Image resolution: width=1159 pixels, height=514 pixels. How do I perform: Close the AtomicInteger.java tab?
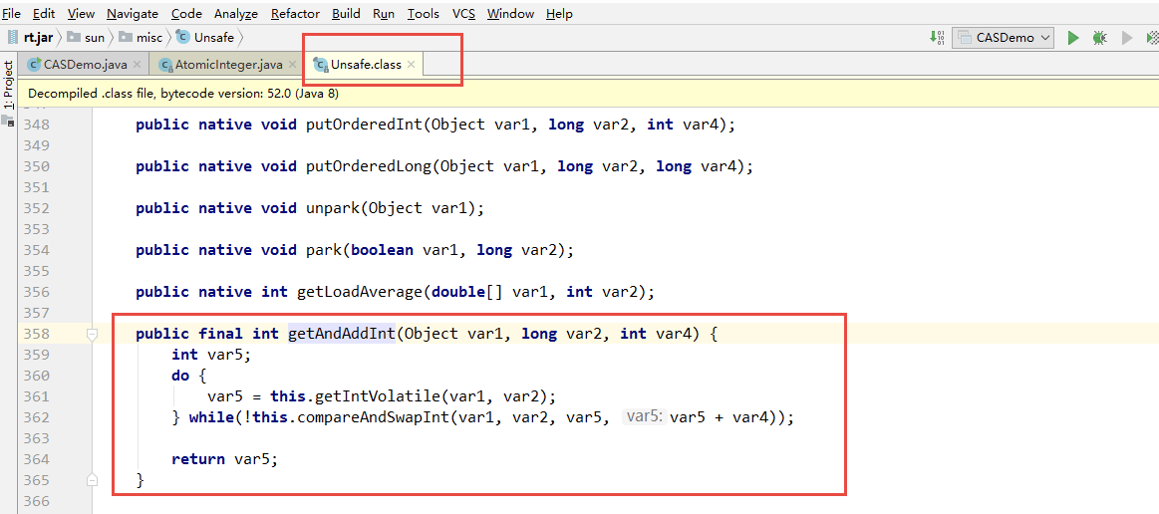pyautogui.click(x=292, y=65)
